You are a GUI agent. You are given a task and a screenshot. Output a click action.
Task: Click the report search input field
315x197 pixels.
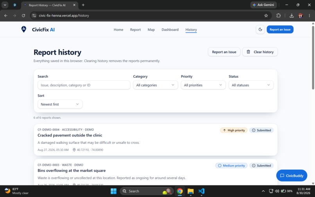84,85
